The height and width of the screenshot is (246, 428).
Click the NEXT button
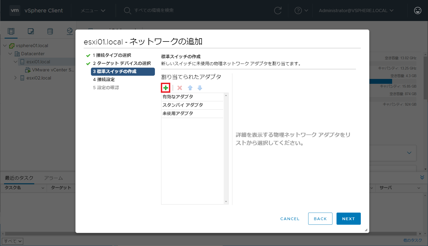point(349,219)
